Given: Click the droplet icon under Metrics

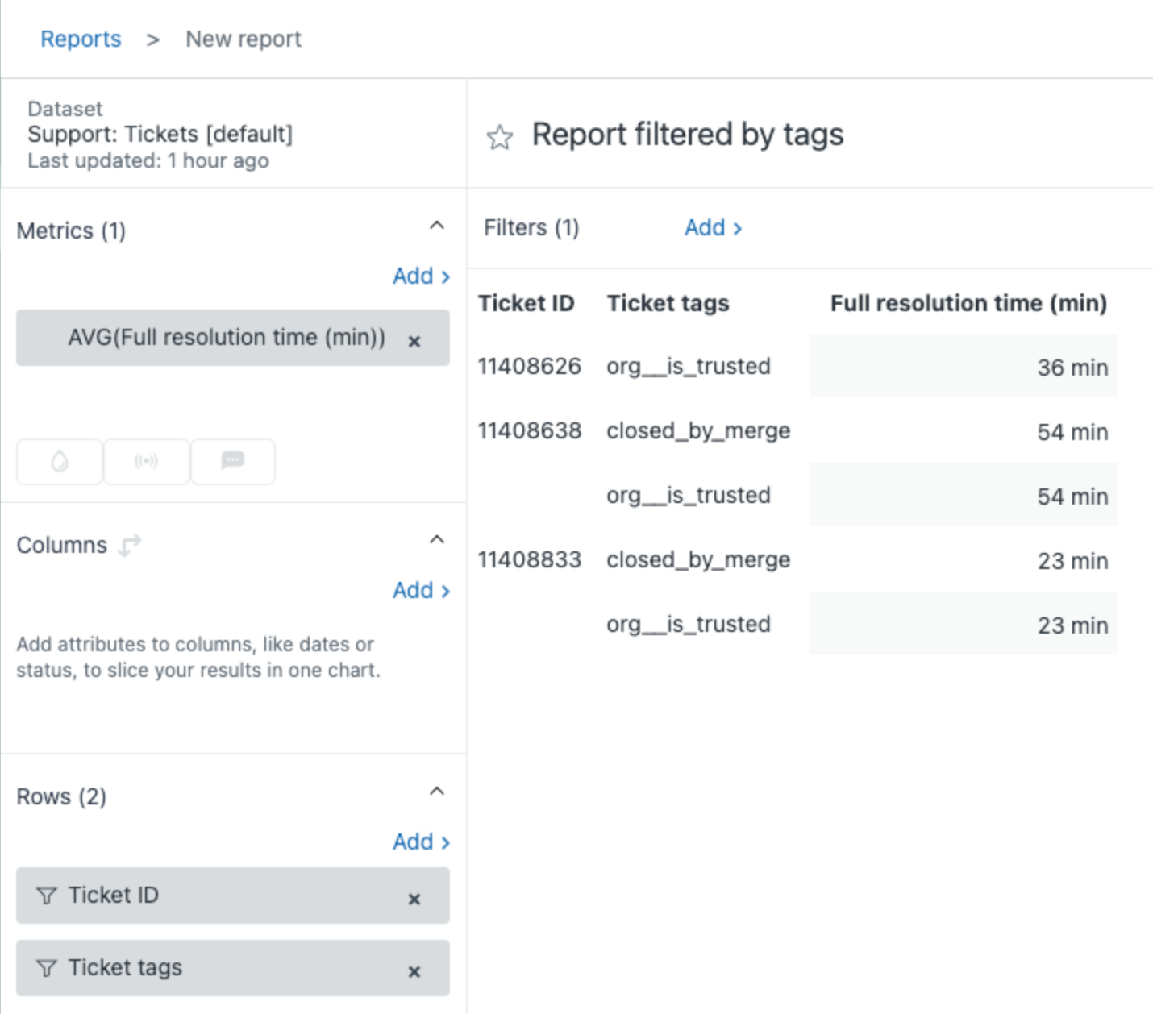Looking at the screenshot, I should (60, 461).
